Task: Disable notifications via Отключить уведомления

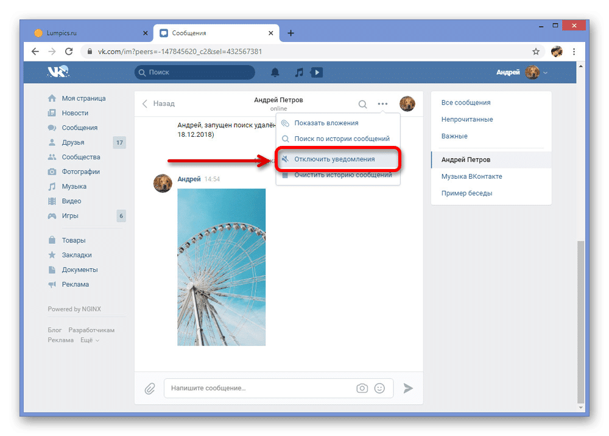Action: [x=334, y=159]
